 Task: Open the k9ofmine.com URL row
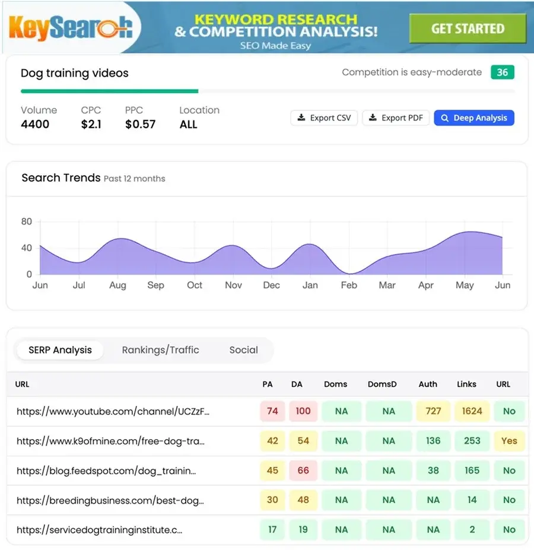pyautogui.click(x=110, y=441)
